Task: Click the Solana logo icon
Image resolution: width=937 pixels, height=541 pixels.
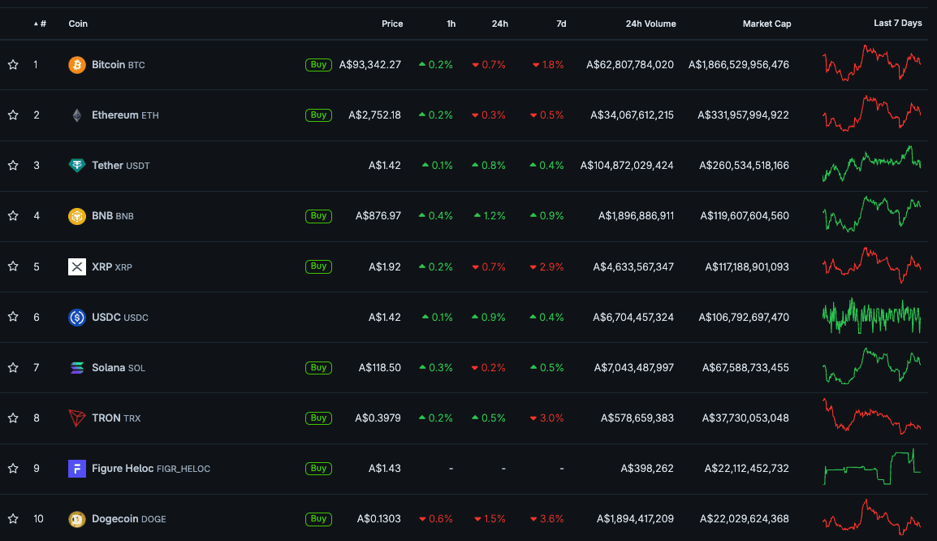Action: point(77,368)
